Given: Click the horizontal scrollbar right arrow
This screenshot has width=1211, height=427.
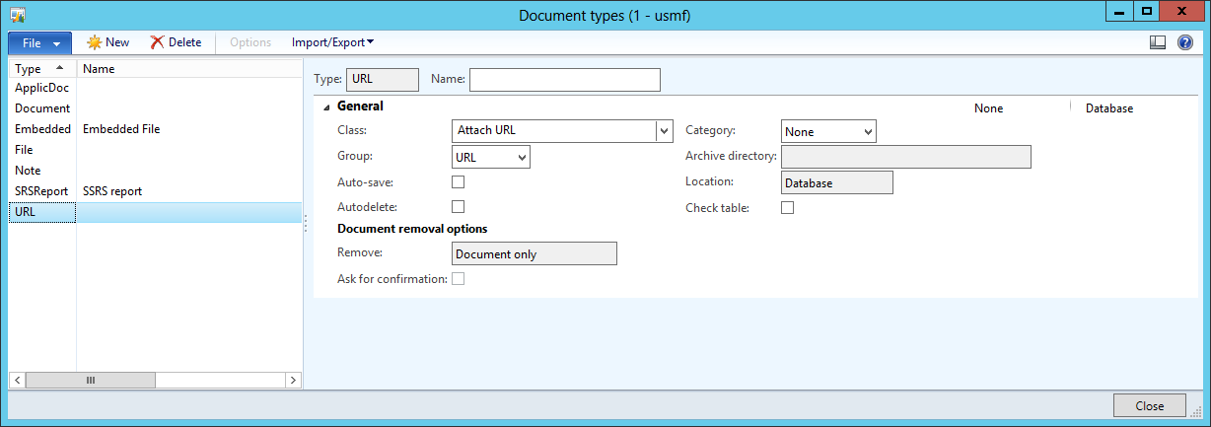Looking at the screenshot, I should [x=293, y=380].
